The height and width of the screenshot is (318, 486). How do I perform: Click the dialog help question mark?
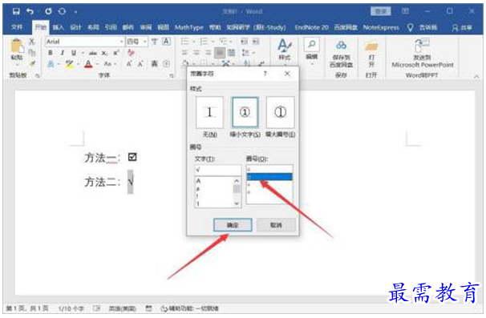[265, 74]
